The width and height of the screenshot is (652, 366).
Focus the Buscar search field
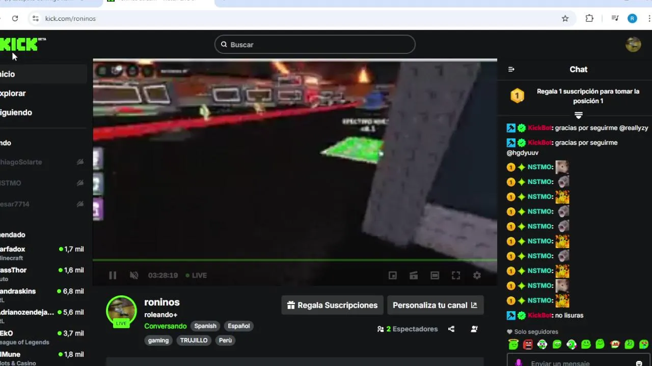tap(315, 44)
